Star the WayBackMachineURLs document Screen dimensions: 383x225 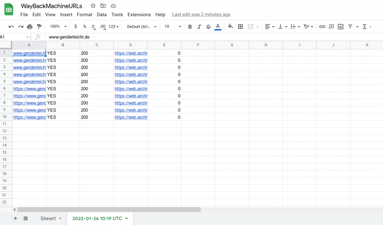(93, 6)
